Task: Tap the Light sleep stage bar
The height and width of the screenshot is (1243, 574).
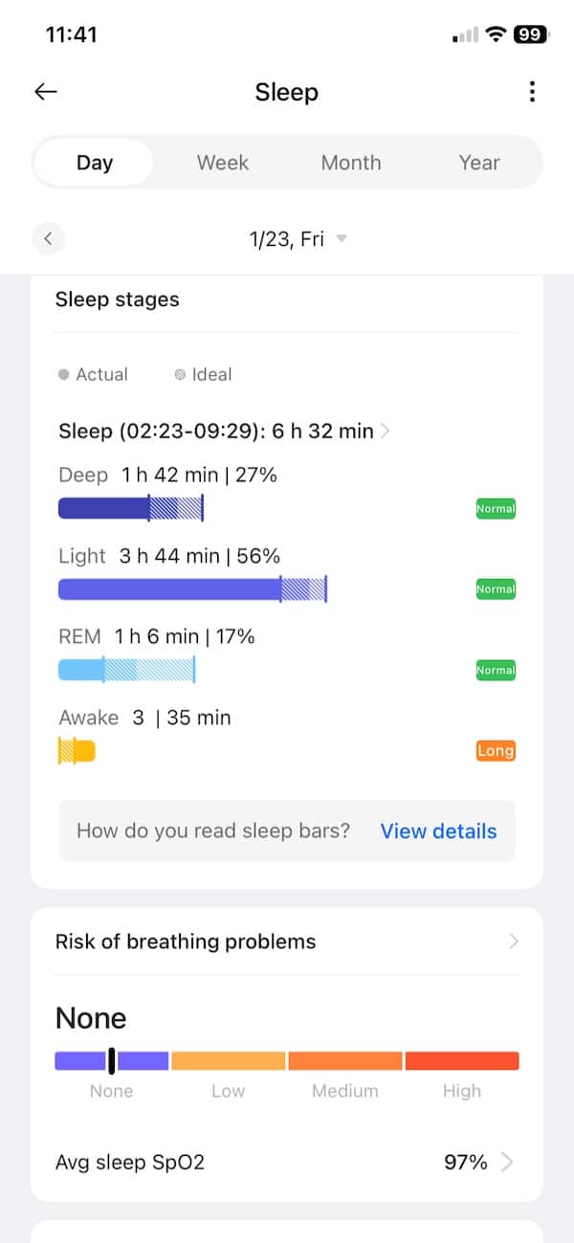Action: 191,589
